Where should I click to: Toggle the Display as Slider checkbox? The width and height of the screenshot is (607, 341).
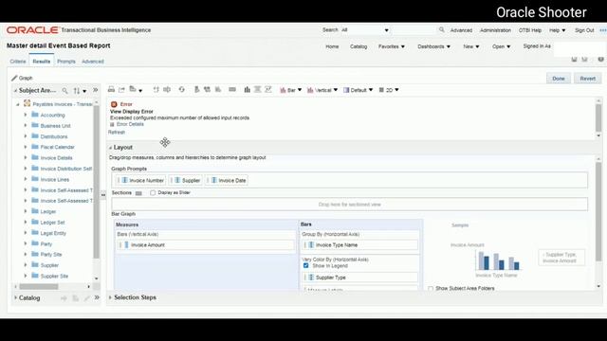pyautogui.click(x=153, y=192)
